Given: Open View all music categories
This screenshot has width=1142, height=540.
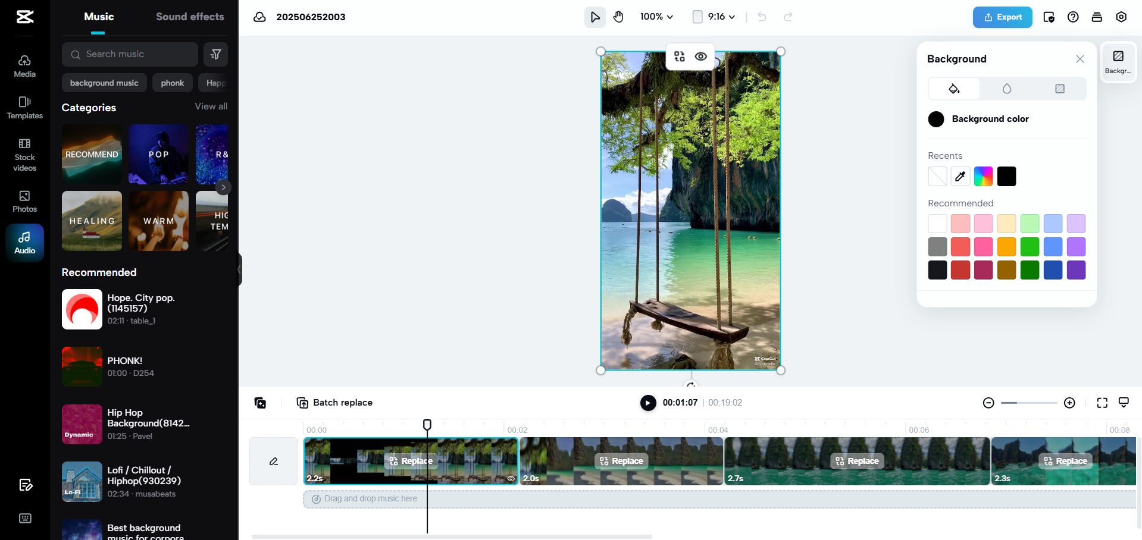Looking at the screenshot, I should (x=211, y=106).
